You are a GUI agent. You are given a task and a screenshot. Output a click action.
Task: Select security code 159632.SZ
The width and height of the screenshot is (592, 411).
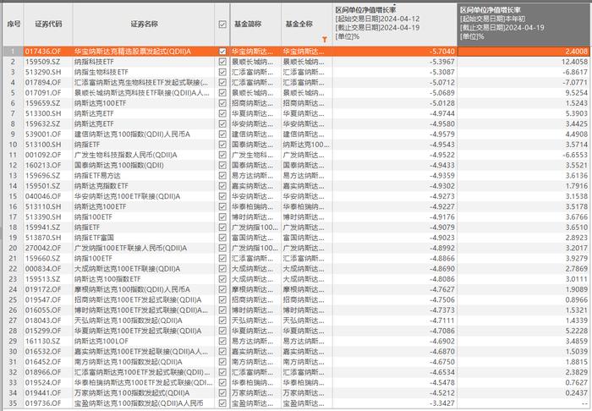point(42,123)
